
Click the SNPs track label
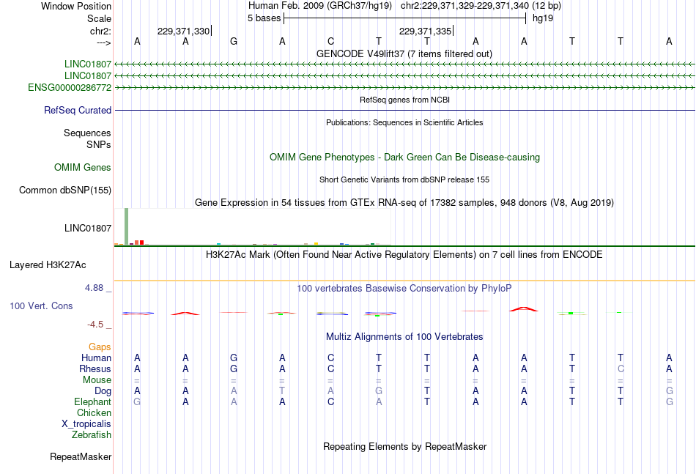(x=99, y=144)
